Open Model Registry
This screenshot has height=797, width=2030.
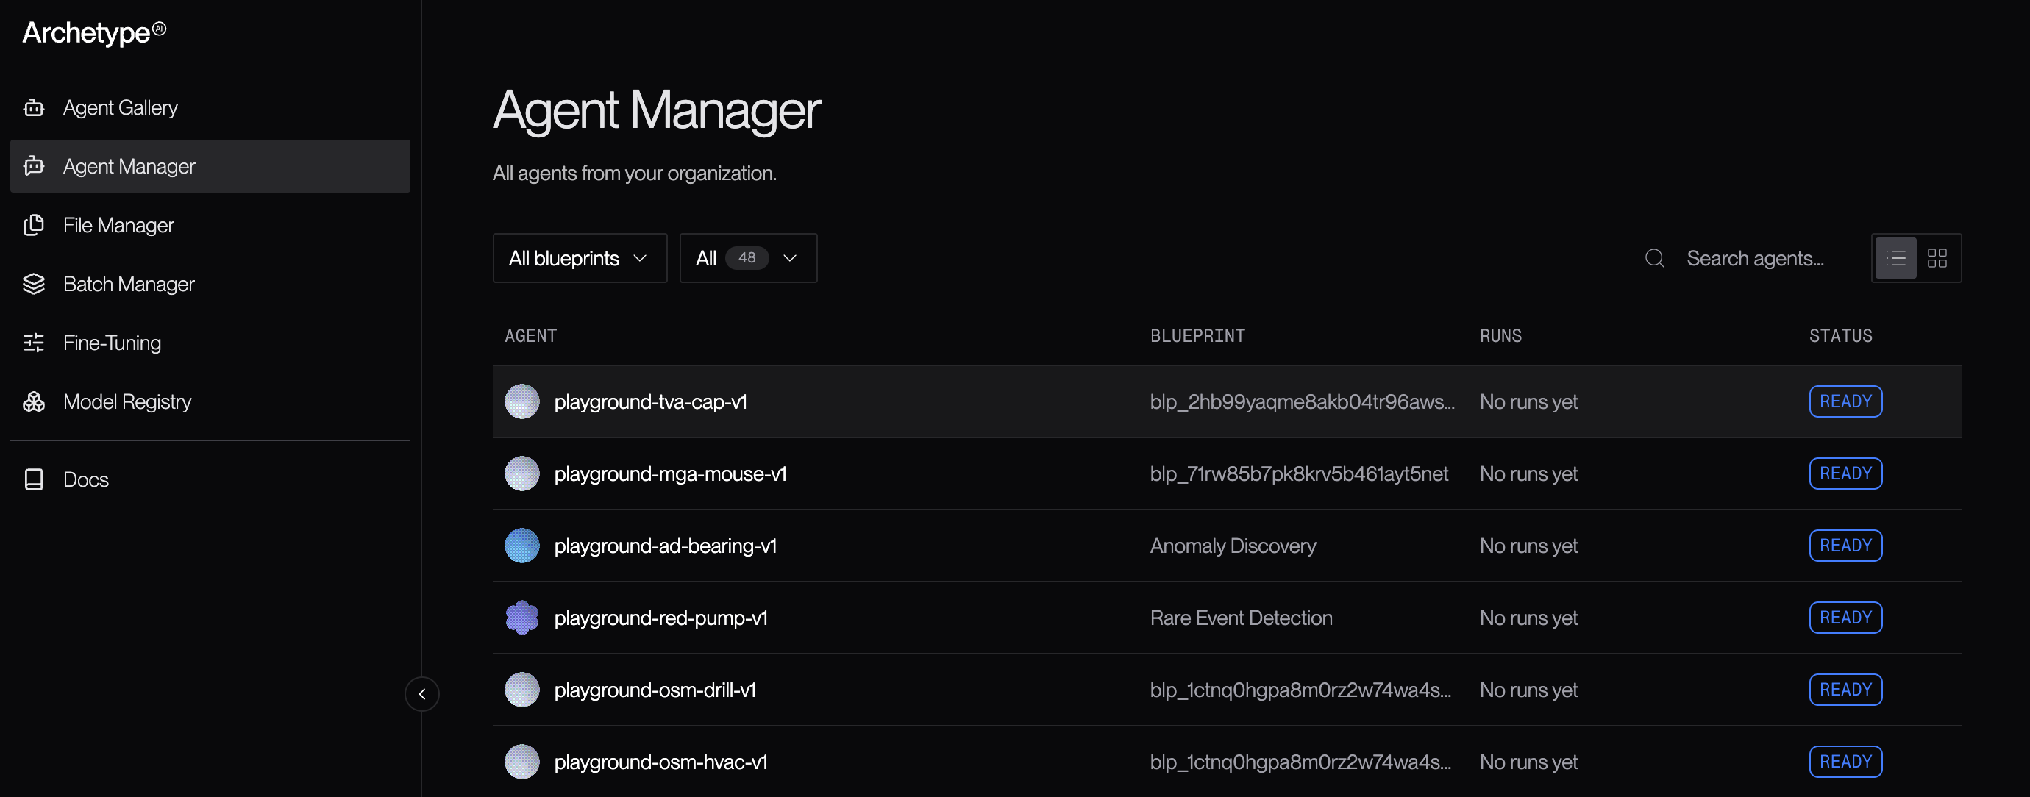[210, 401]
